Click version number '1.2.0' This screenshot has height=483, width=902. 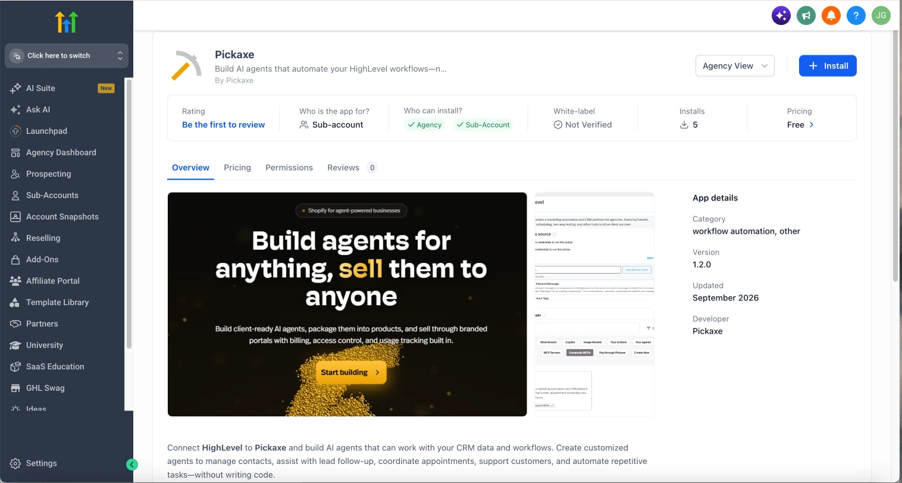702,265
